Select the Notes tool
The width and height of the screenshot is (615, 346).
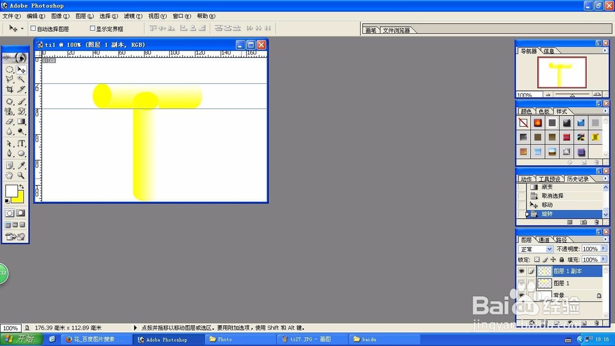coord(9,166)
